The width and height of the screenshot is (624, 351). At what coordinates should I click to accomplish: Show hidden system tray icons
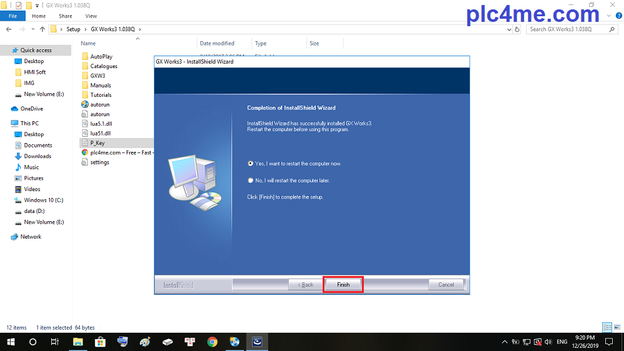(x=504, y=342)
